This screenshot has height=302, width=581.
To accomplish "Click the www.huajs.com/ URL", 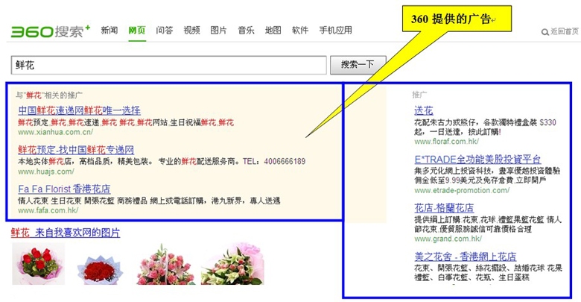I will pyautogui.click(x=46, y=172).
